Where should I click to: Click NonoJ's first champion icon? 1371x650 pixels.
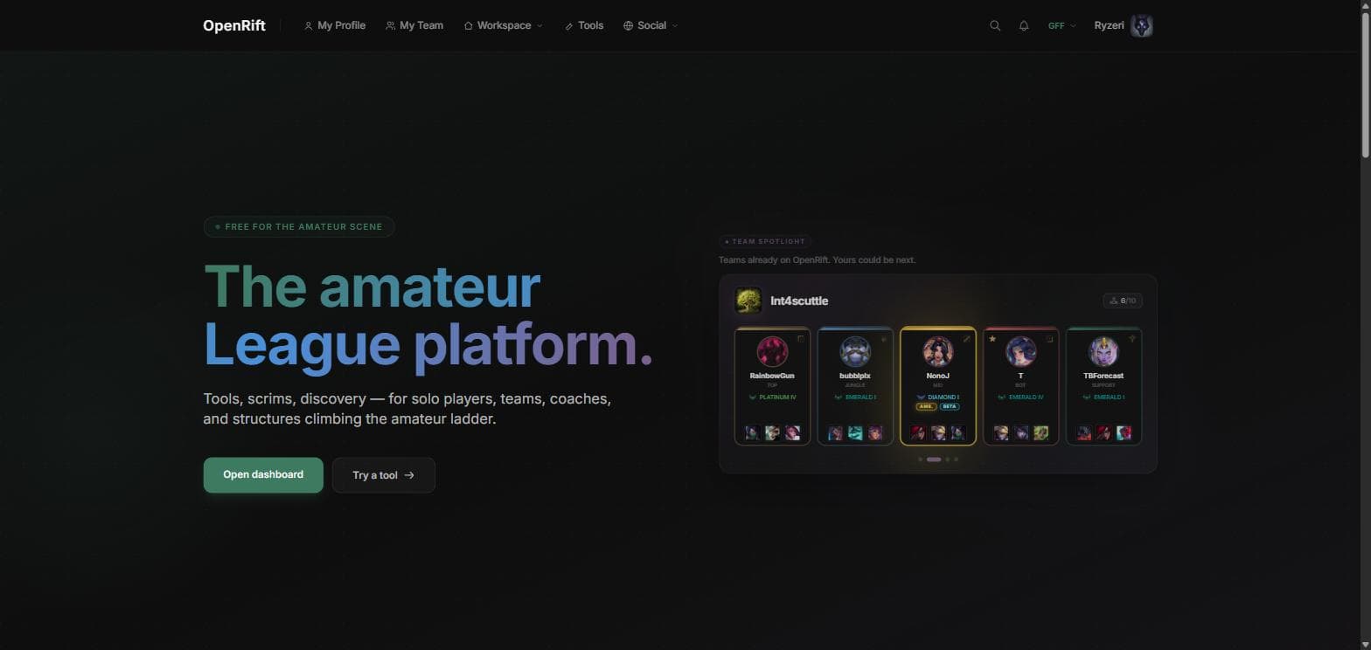point(918,433)
